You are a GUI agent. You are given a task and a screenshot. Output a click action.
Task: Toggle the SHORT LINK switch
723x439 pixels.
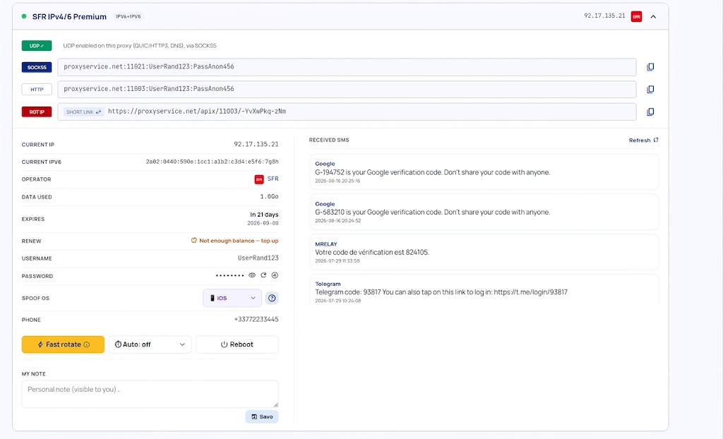pos(83,112)
